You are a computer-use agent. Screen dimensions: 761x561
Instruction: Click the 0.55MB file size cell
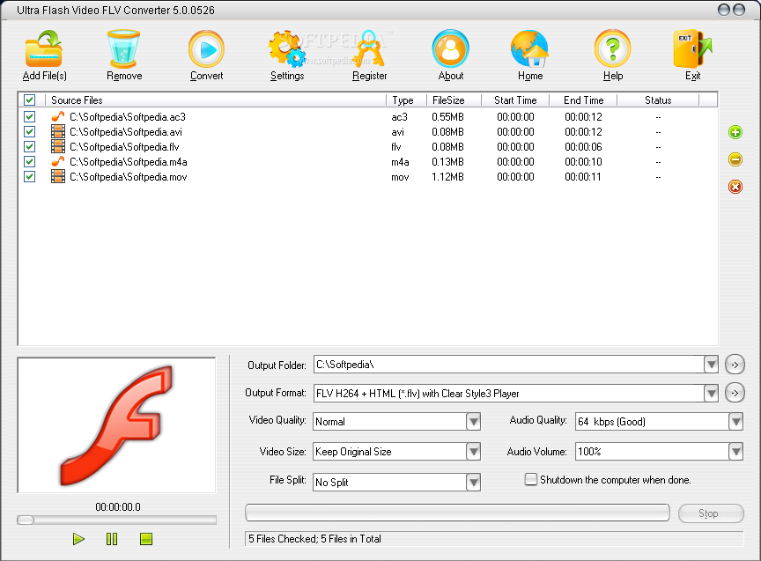447,116
